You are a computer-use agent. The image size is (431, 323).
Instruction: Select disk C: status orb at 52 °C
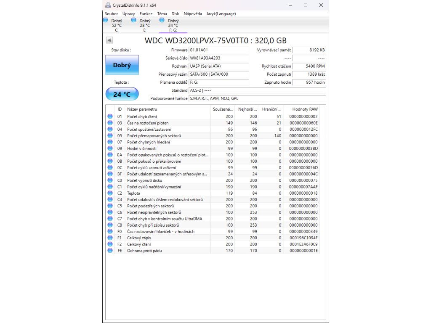(106, 20)
